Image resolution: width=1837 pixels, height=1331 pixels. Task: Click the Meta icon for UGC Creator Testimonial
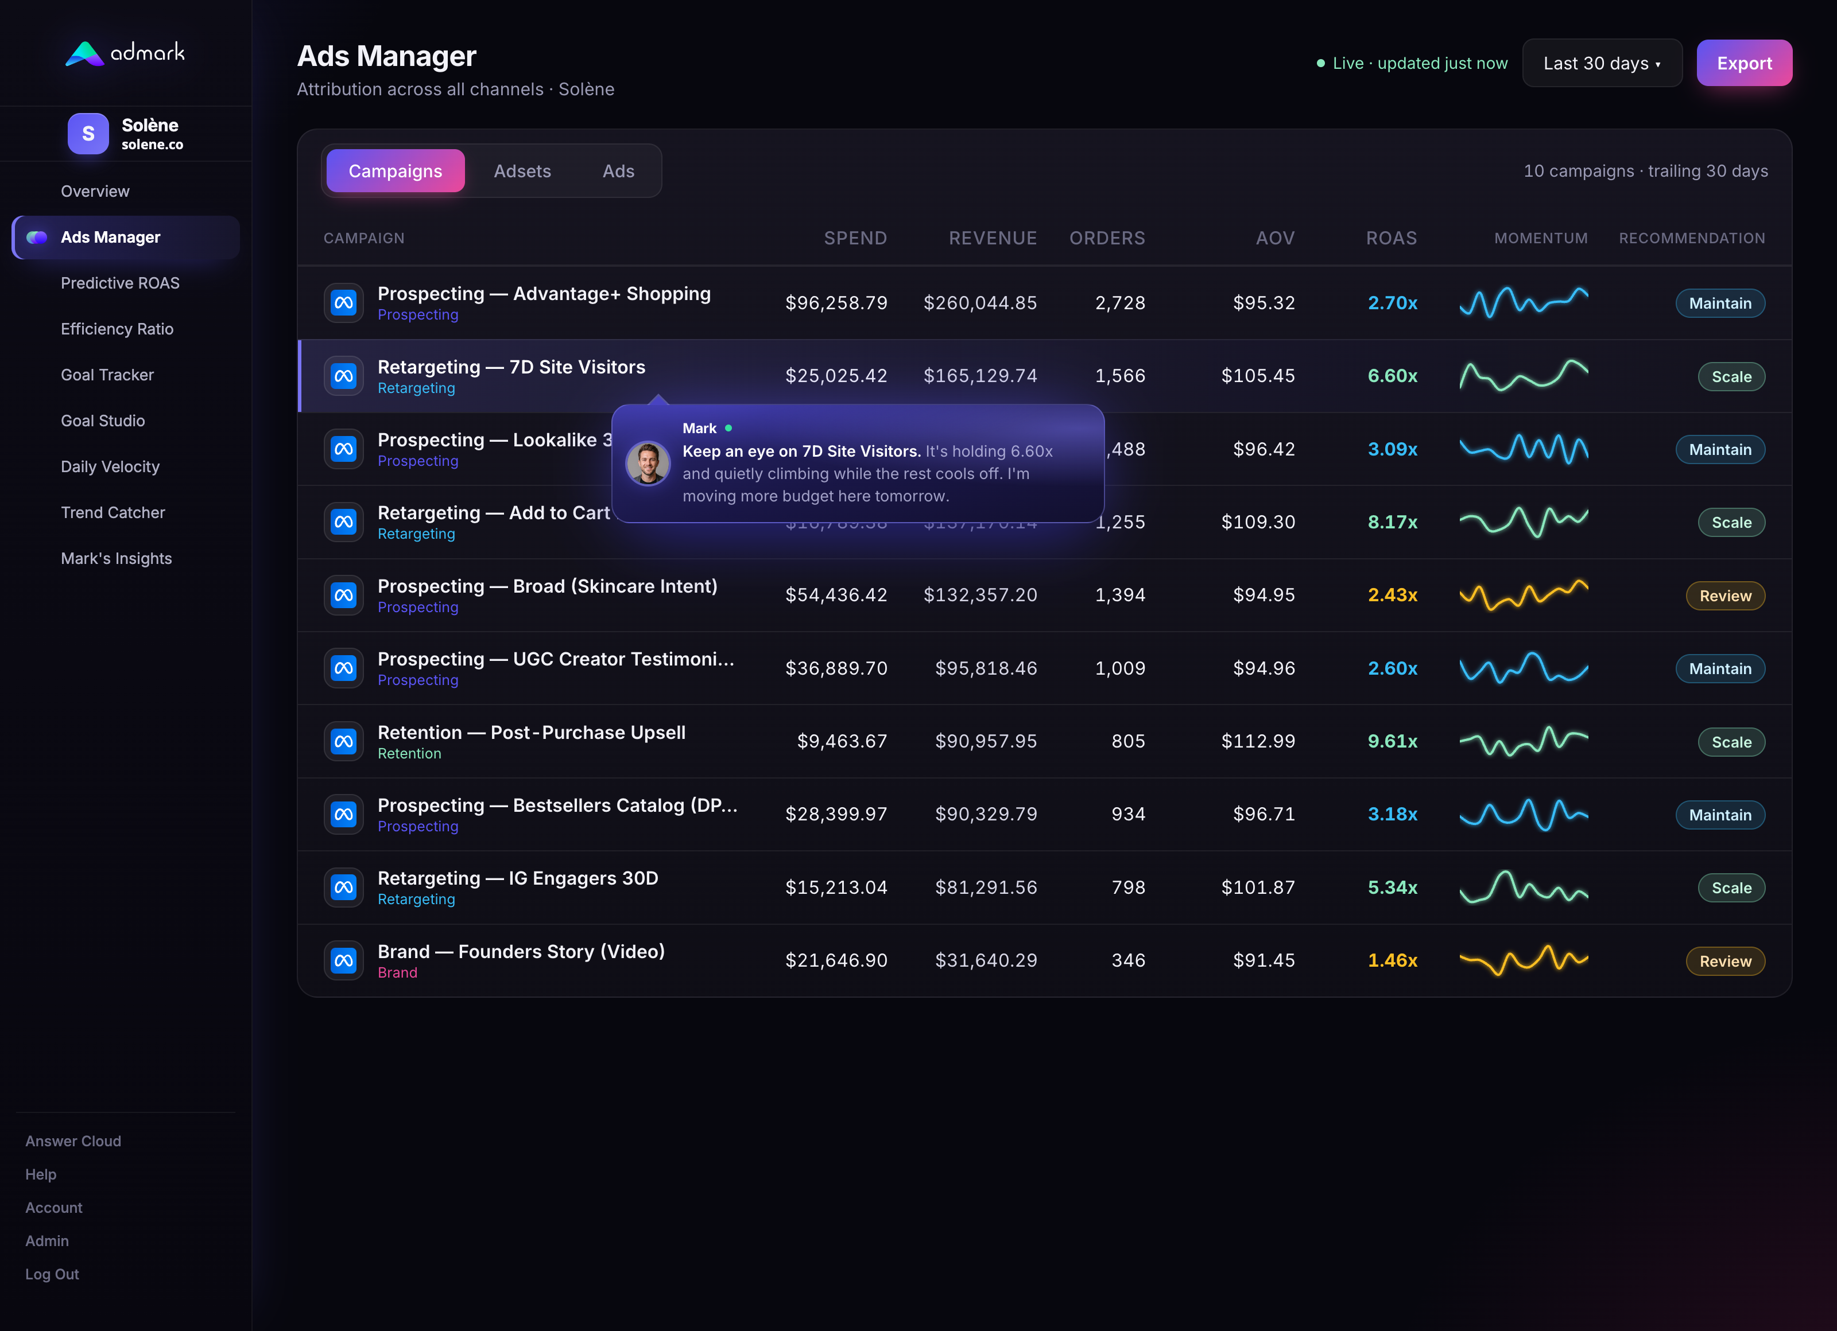point(343,668)
